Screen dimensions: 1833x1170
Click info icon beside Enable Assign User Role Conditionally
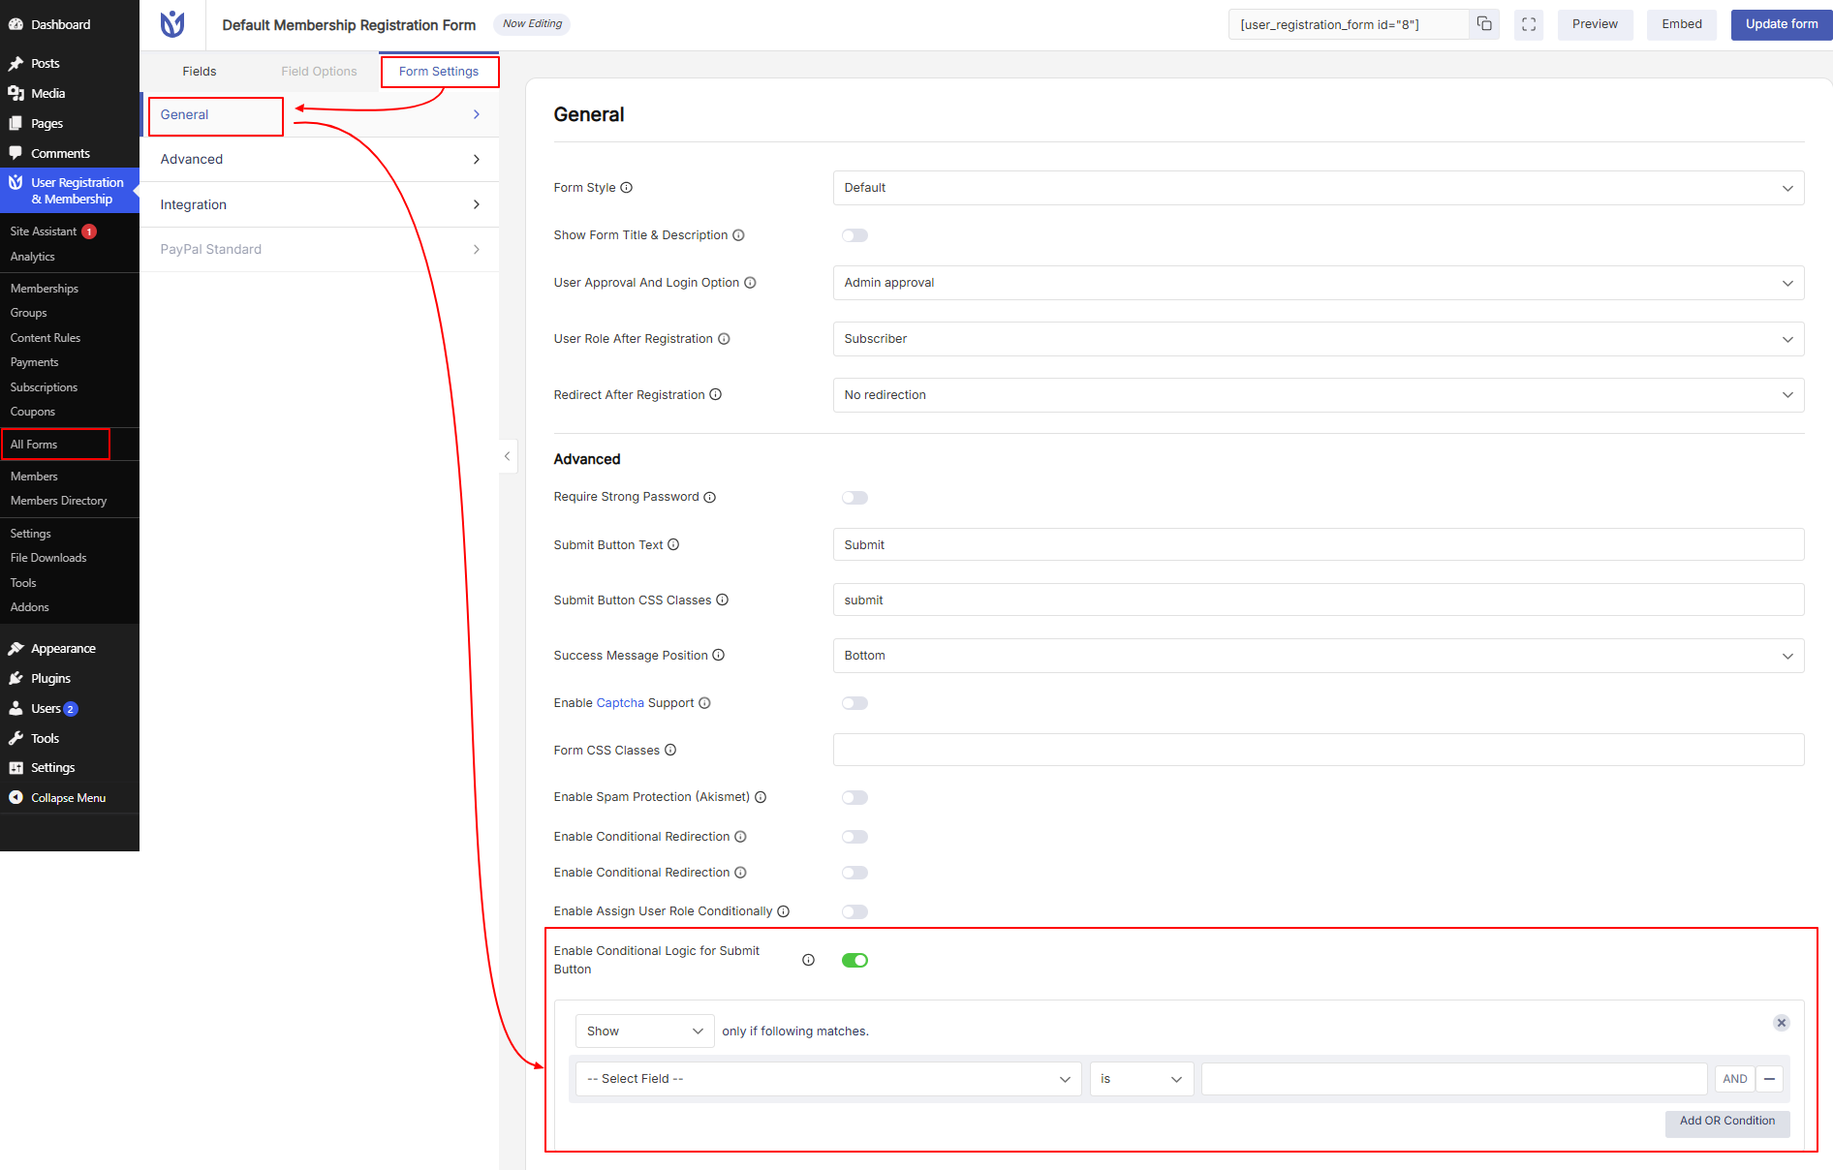[x=783, y=911]
